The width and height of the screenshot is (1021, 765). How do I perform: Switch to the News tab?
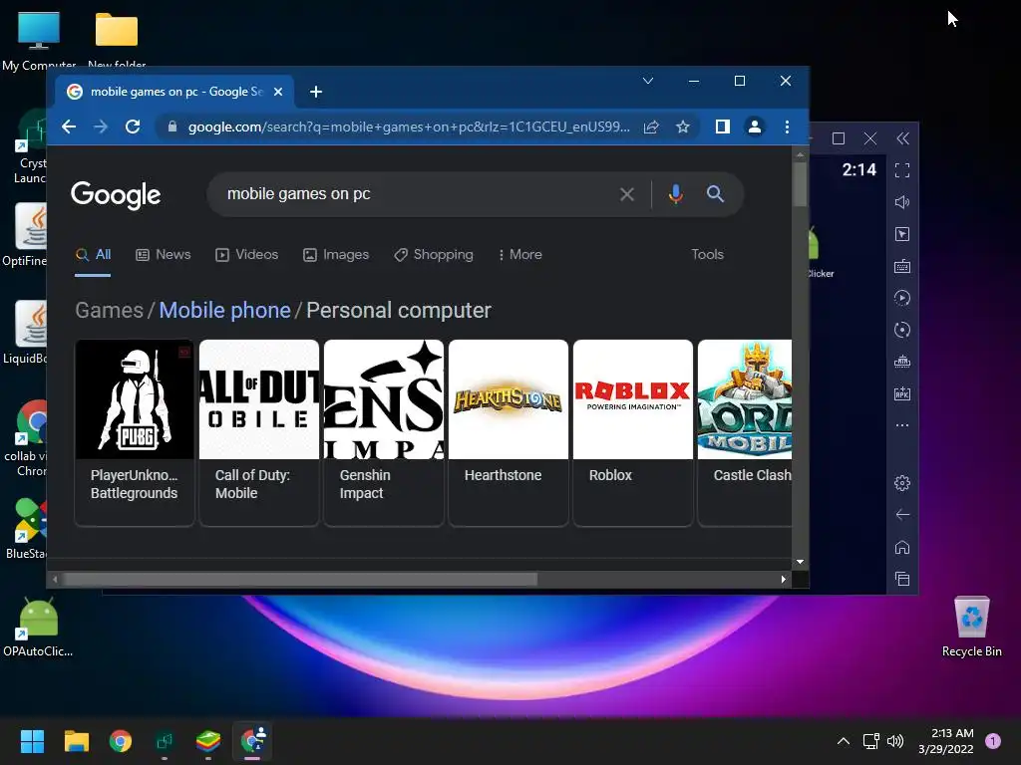tap(164, 254)
